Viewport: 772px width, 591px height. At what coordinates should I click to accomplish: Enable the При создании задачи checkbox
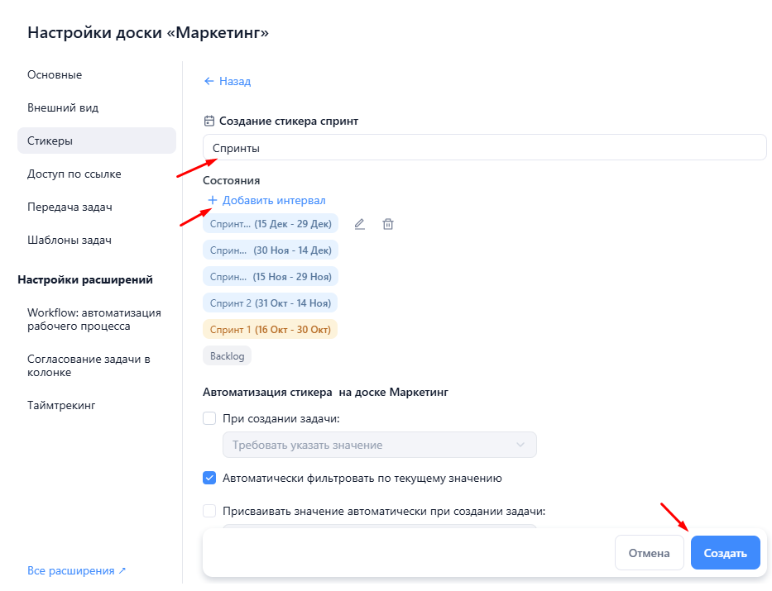[x=209, y=418]
